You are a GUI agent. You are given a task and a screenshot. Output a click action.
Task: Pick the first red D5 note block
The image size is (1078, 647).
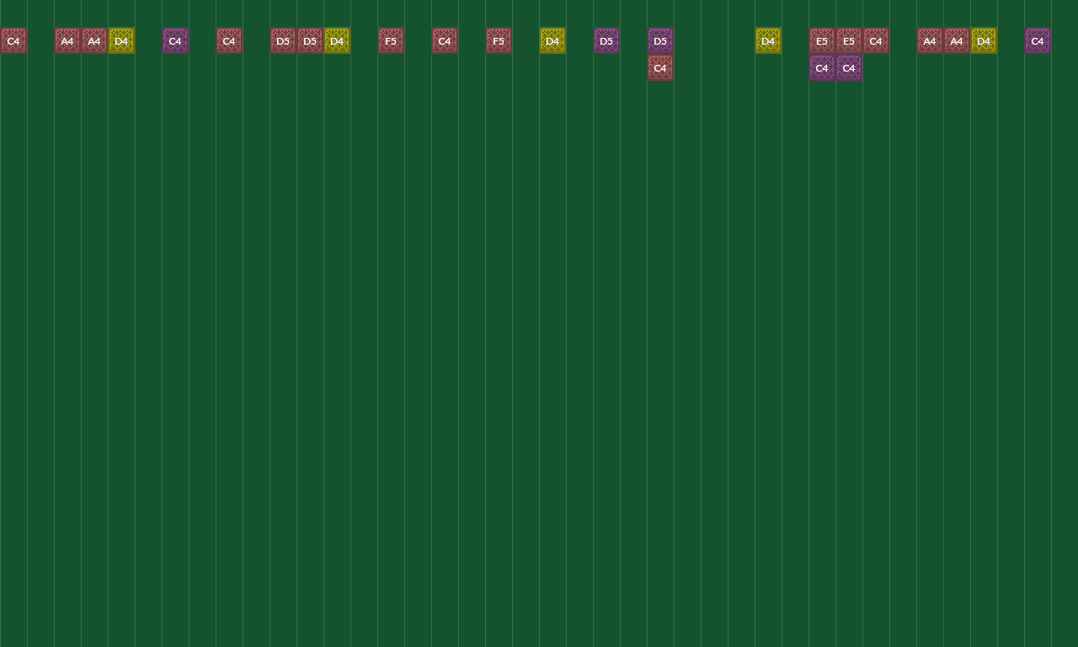click(283, 40)
